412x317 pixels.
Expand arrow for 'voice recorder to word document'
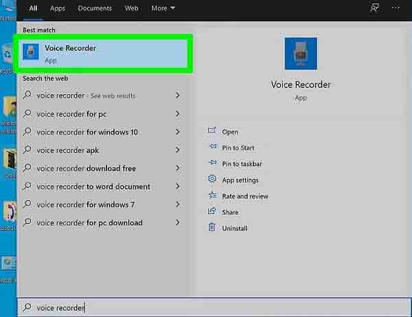coord(178,186)
